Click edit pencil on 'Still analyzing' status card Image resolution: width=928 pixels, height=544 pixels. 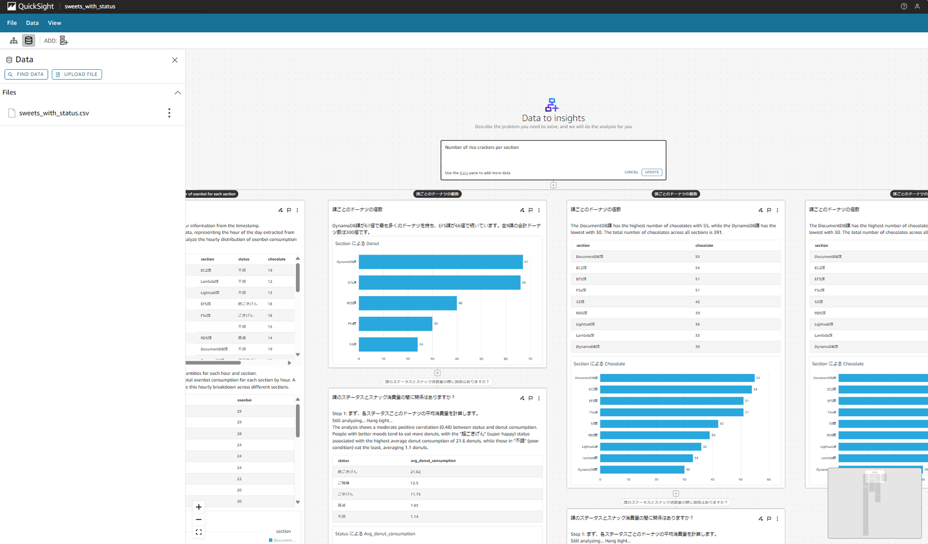[760, 519]
